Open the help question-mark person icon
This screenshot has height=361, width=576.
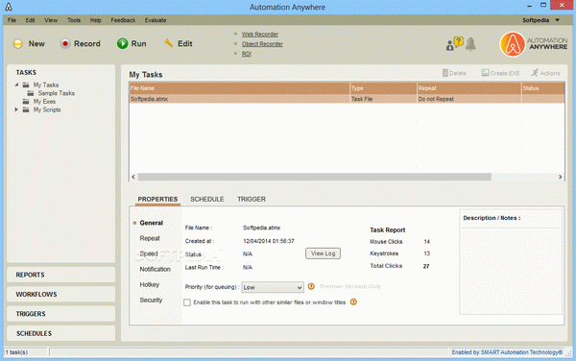point(454,44)
